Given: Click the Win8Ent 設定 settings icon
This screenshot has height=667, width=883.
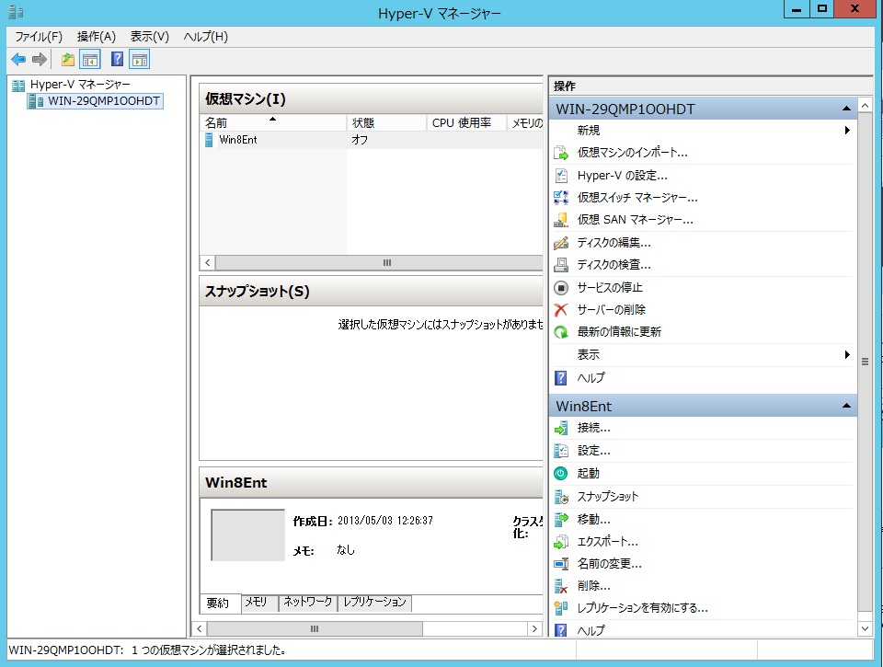Looking at the screenshot, I should point(561,451).
